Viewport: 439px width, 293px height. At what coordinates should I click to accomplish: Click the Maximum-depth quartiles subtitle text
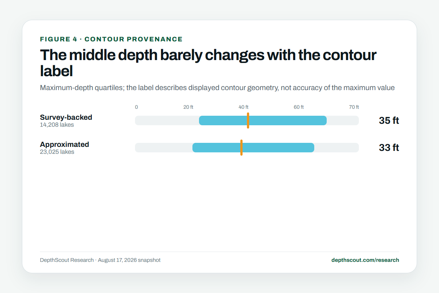(x=217, y=88)
